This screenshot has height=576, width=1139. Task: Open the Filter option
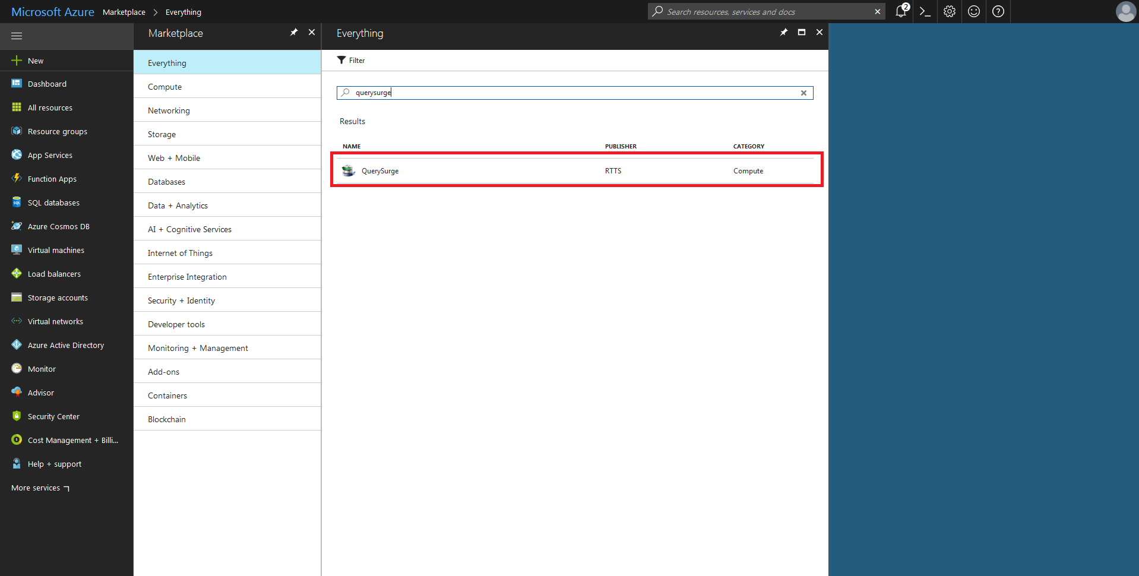click(351, 60)
